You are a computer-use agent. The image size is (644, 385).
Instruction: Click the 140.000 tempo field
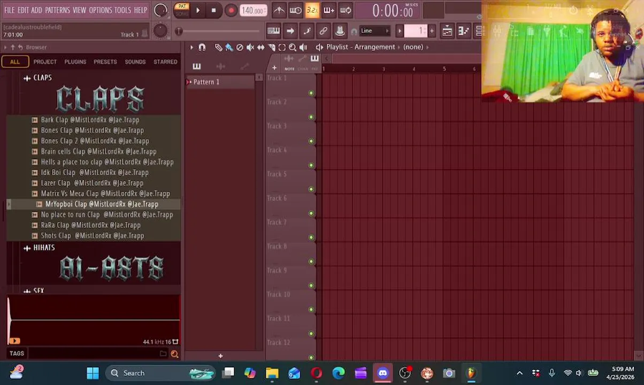[252, 10]
